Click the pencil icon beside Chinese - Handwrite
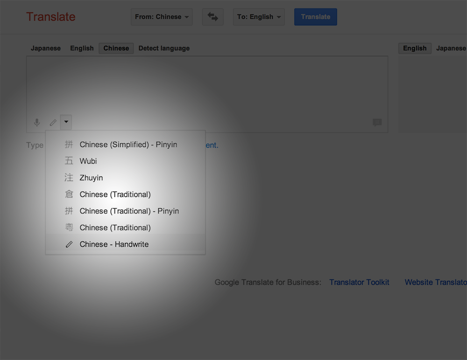Screen dimensions: 467x360 pyautogui.click(x=69, y=244)
